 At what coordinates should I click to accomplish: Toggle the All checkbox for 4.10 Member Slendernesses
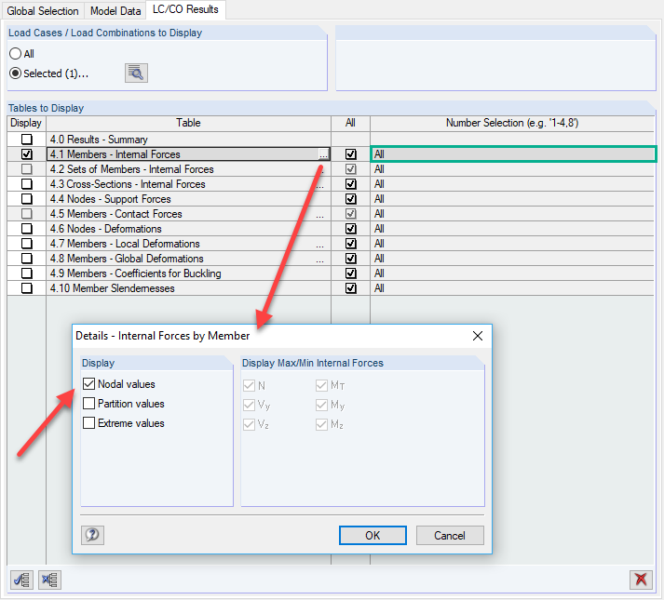coord(351,288)
